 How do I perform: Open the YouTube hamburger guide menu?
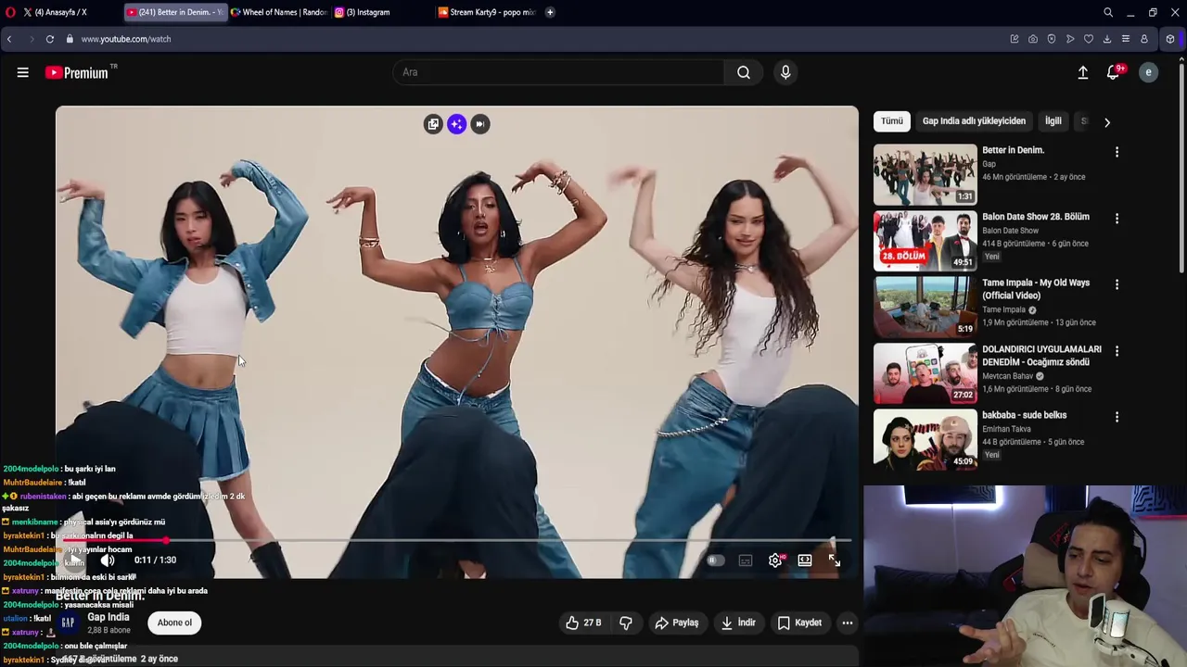tap(22, 72)
